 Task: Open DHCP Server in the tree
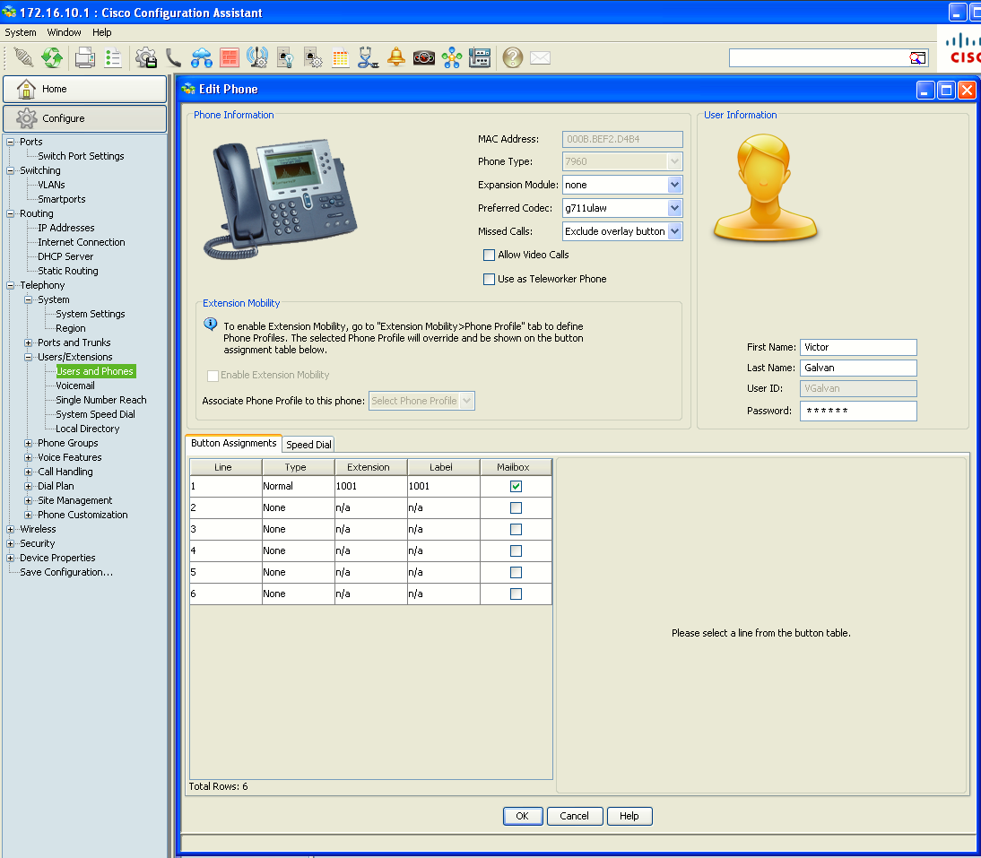point(65,257)
